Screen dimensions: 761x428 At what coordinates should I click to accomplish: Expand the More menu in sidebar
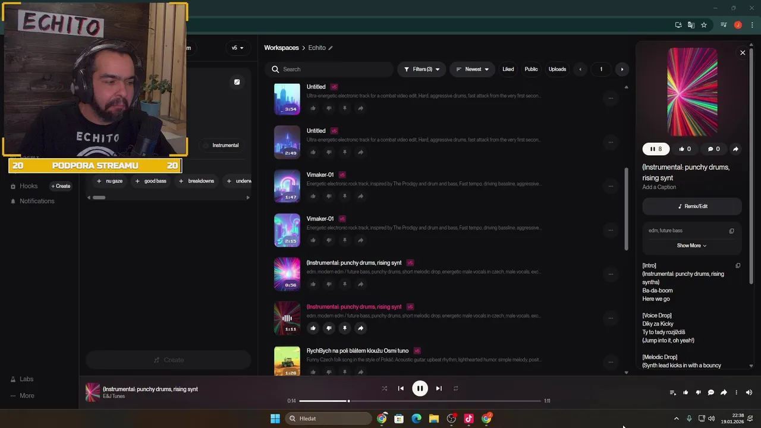[23, 396]
